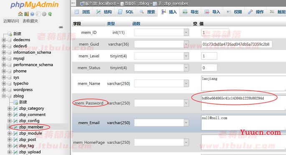Click the mem_Name value textarea containing laojiang
The image size is (286, 155).
(243, 83)
